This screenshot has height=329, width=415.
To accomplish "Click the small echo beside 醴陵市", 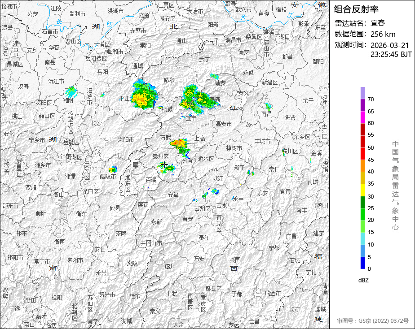I will pyautogui.click(x=113, y=169).
